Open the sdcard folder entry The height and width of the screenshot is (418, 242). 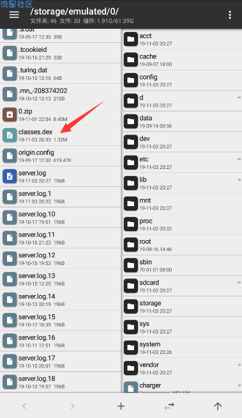click(x=182, y=285)
